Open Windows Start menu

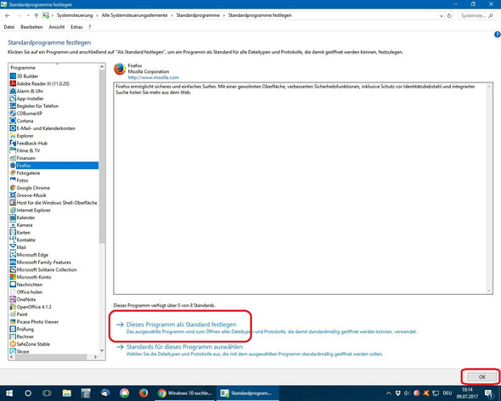pos(9,393)
